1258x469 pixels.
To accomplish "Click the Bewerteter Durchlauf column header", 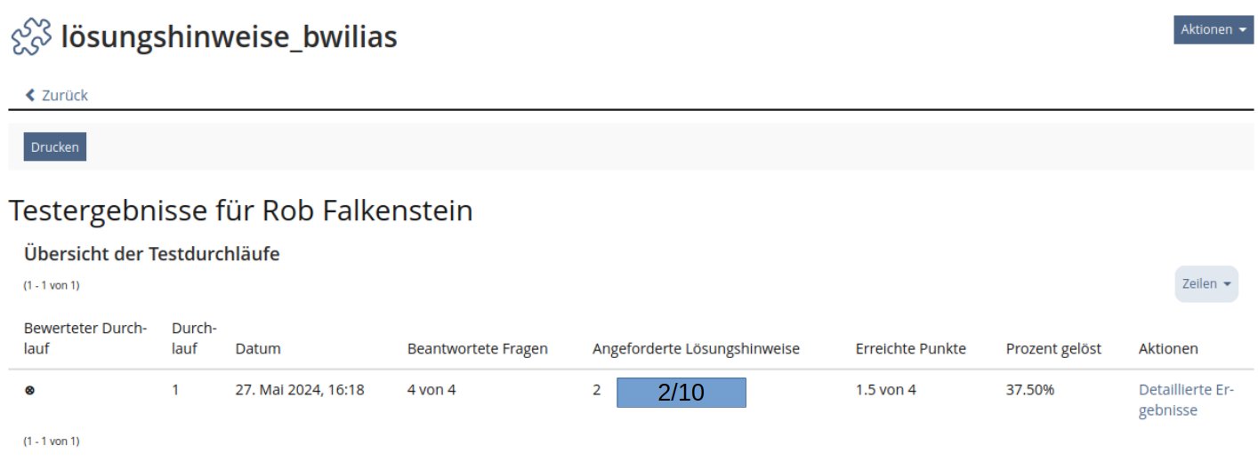I will coord(85,338).
